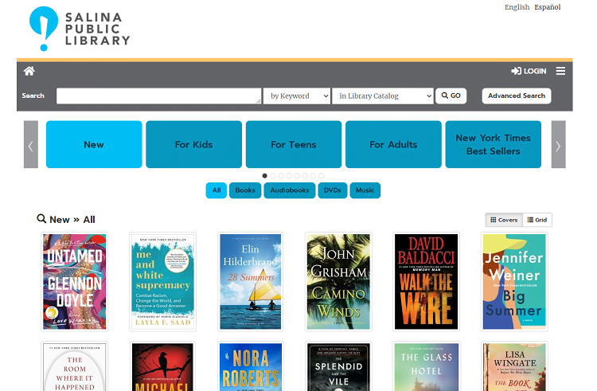Select the last carousel page dot
597x391 pixels.
[322, 176]
